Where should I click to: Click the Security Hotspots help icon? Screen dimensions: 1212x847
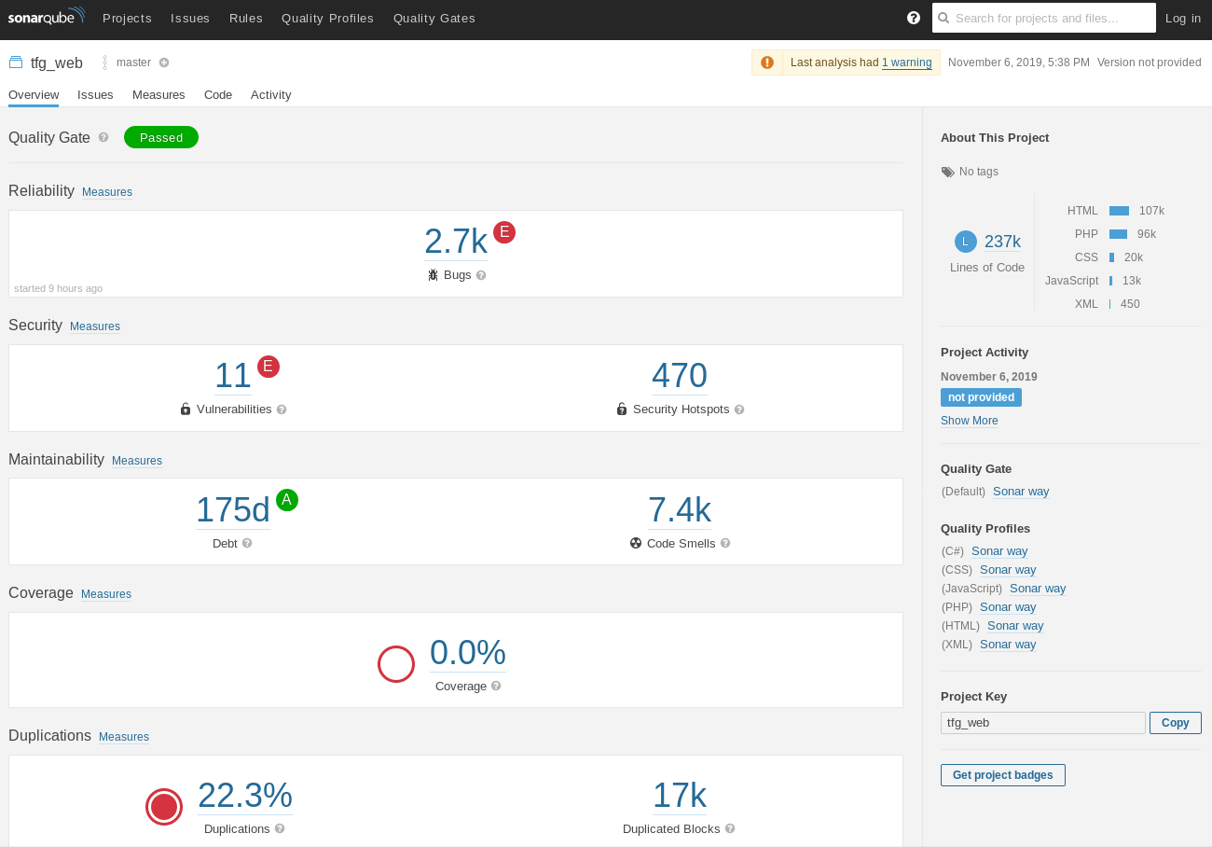739,410
